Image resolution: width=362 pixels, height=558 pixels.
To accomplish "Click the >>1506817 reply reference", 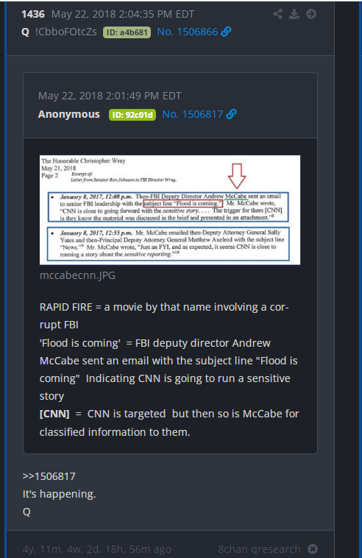I will pyautogui.click(x=49, y=476).
